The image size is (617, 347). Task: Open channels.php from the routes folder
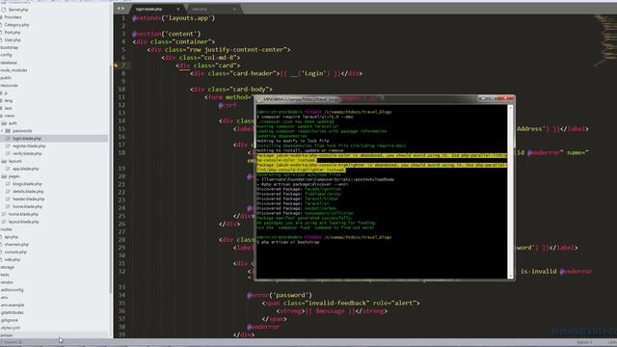(16, 244)
